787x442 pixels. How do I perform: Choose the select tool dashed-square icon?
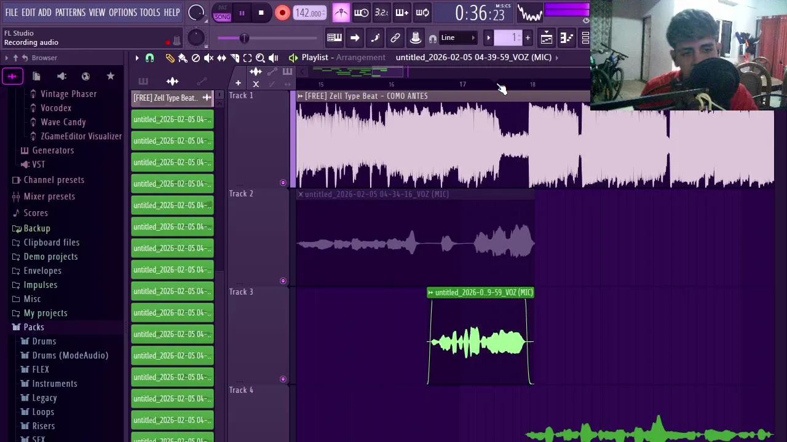point(247,58)
